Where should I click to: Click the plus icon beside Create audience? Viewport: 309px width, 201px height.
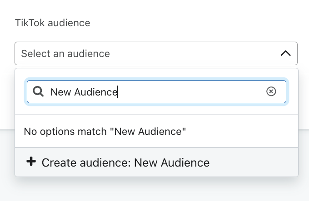[31, 162]
